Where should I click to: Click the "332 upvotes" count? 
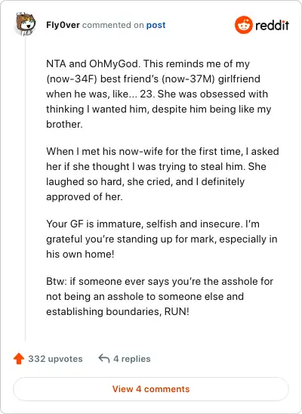55,359
